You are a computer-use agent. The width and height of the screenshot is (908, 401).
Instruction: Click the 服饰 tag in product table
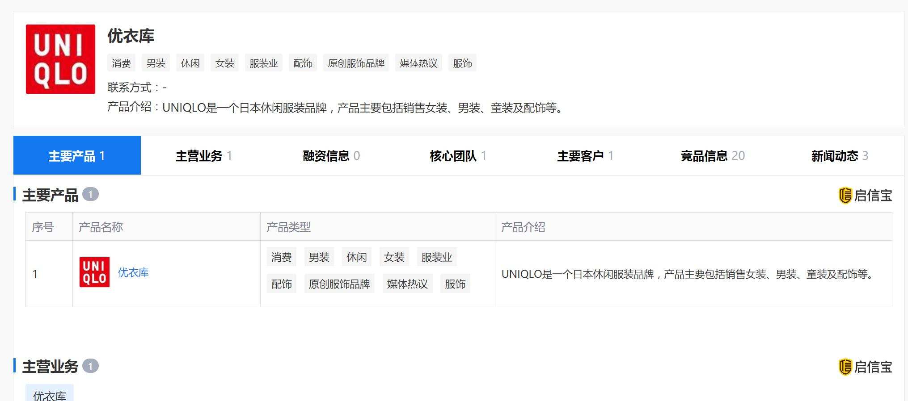[x=455, y=284]
